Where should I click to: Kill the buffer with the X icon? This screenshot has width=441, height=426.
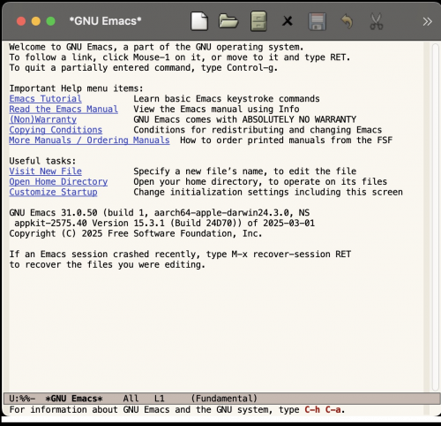click(x=288, y=21)
